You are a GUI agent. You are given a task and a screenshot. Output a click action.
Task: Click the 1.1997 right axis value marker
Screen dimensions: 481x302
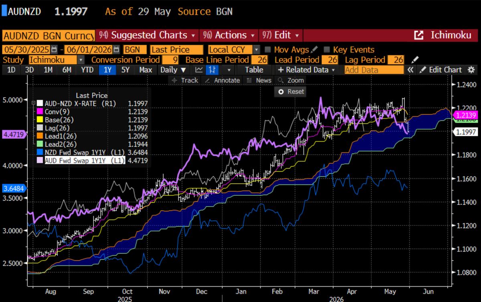tap(465, 132)
